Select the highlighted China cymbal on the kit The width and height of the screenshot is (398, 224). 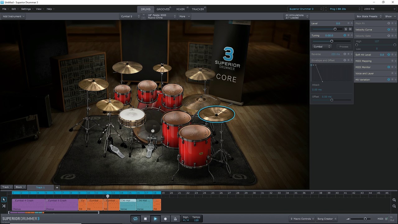click(x=216, y=114)
